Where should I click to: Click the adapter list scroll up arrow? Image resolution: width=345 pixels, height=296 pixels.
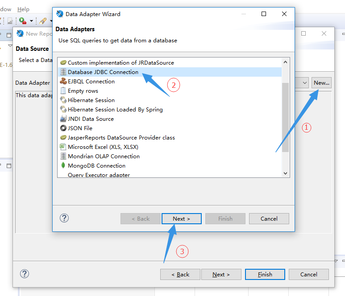285,62
